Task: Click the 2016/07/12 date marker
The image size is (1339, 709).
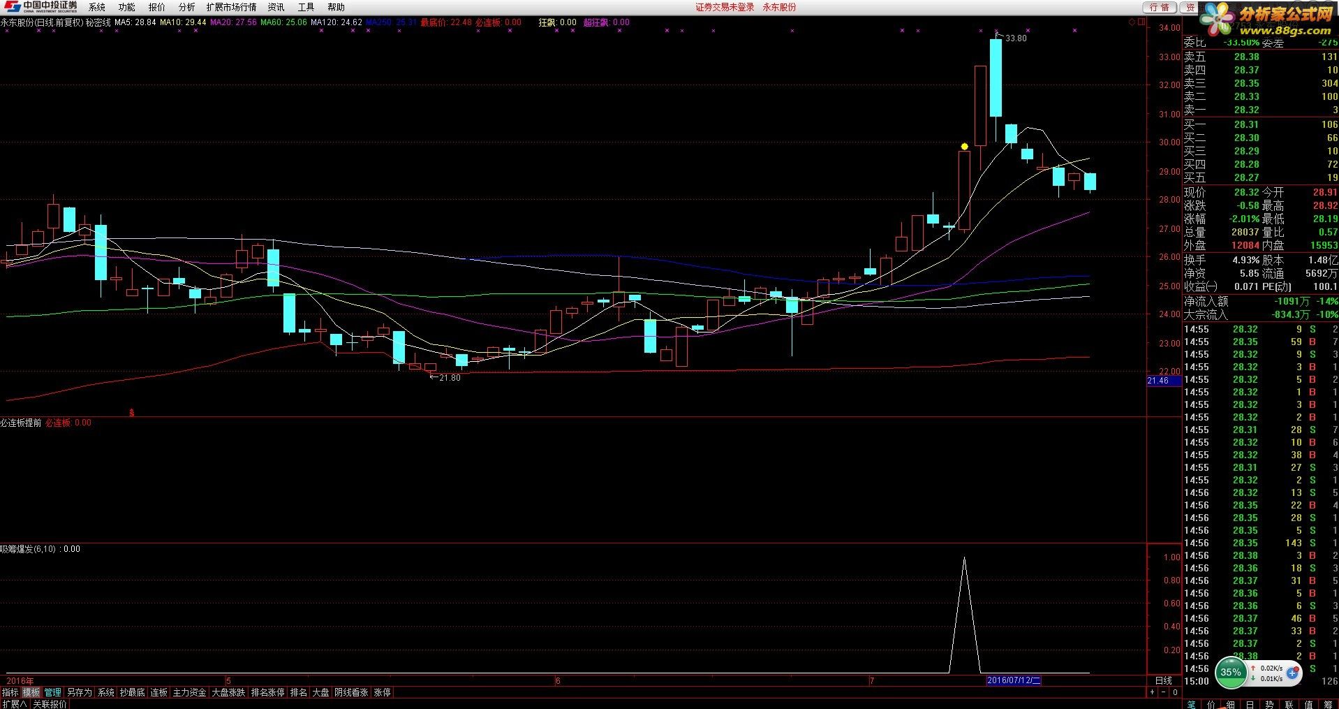Action: point(1013,680)
